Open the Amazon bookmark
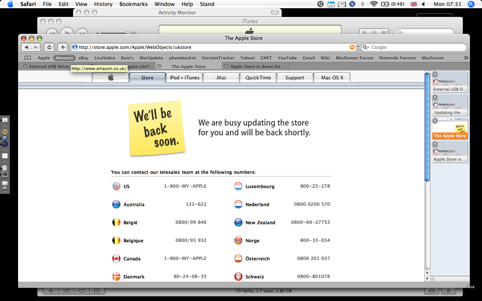482x301 pixels. coord(64,58)
